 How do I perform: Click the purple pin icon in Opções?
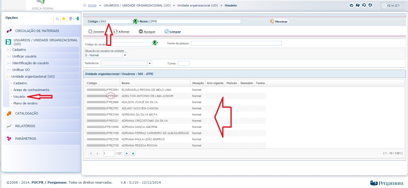point(71,19)
